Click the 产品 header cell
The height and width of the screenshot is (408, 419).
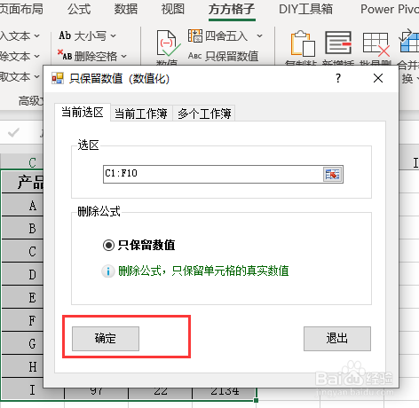[x=22, y=182]
